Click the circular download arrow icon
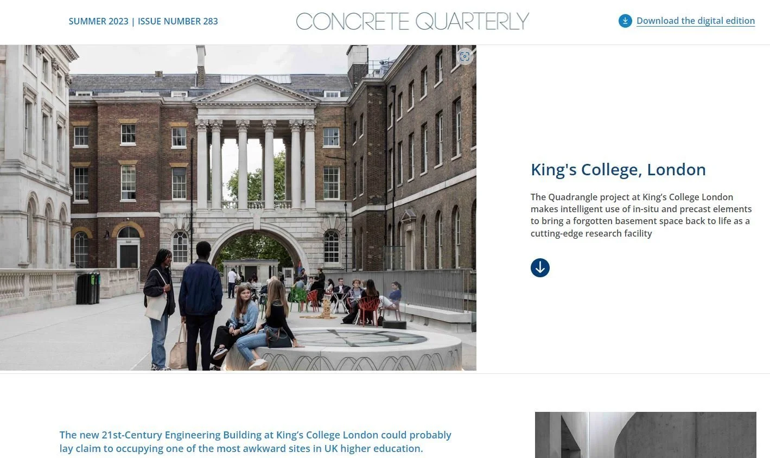The width and height of the screenshot is (770, 458). tap(625, 21)
